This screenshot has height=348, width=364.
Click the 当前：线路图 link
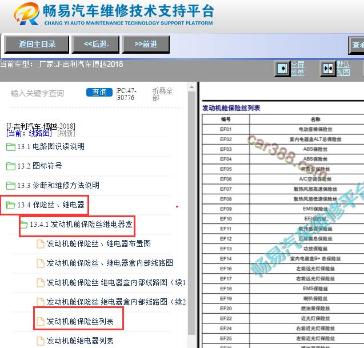[29, 133]
